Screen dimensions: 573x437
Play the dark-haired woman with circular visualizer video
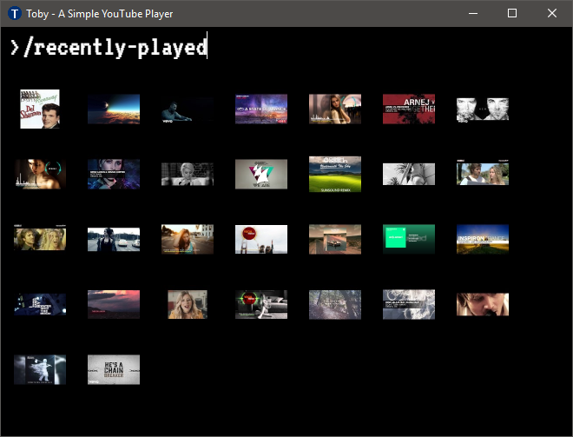tap(40, 174)
